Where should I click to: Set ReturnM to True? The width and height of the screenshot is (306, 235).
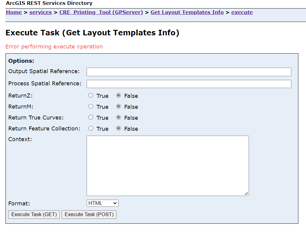[x=91, y=106]
